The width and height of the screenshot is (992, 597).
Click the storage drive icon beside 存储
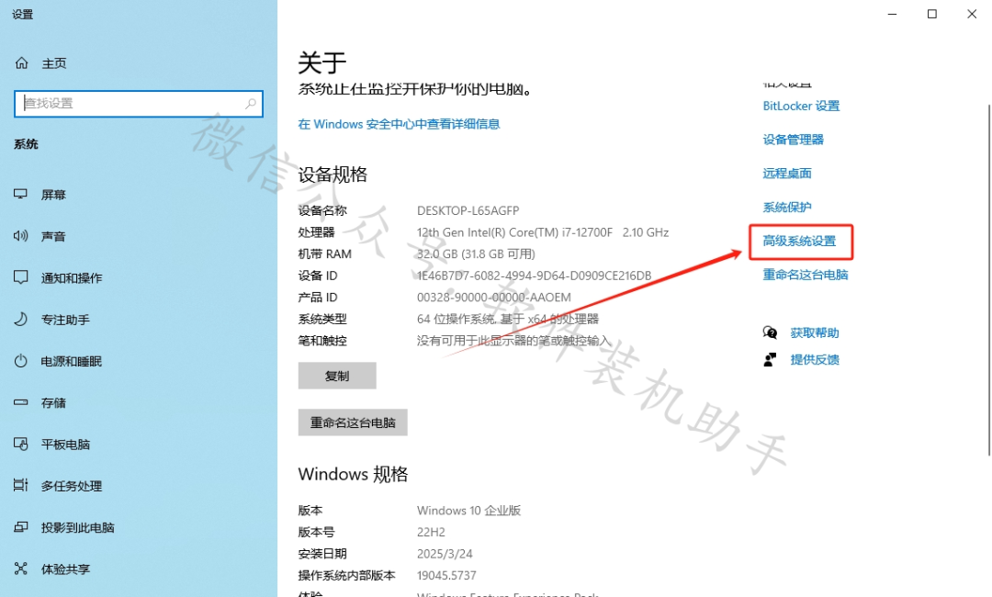(x=21, y=402)
